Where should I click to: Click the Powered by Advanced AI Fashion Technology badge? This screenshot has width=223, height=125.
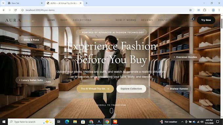pyautogui.click(x=111, y=33)
